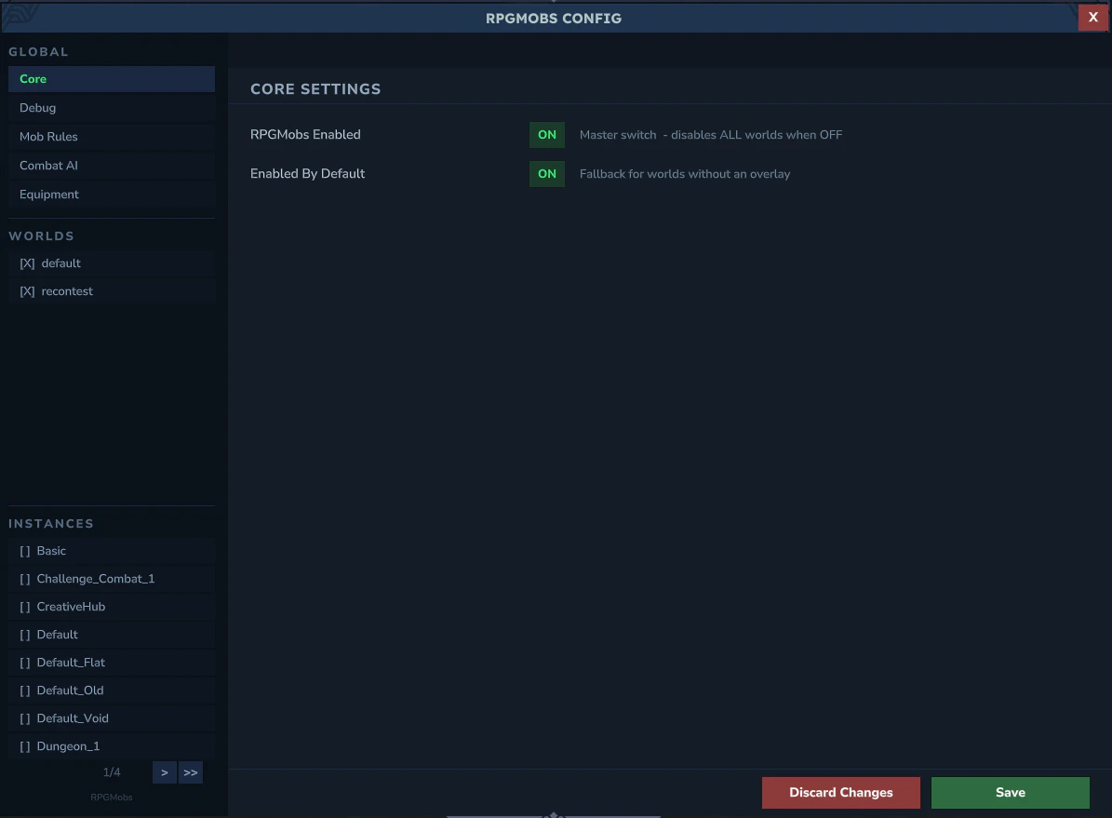Screen dimensions: 1112x818
Task: Save the current configuration
Action: (1010, 792)
